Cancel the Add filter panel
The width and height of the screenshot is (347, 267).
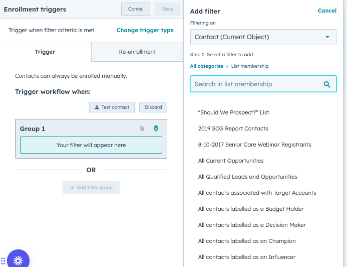pos(327,11)
